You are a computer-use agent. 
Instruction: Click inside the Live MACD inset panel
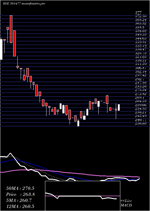coord(82,196)
